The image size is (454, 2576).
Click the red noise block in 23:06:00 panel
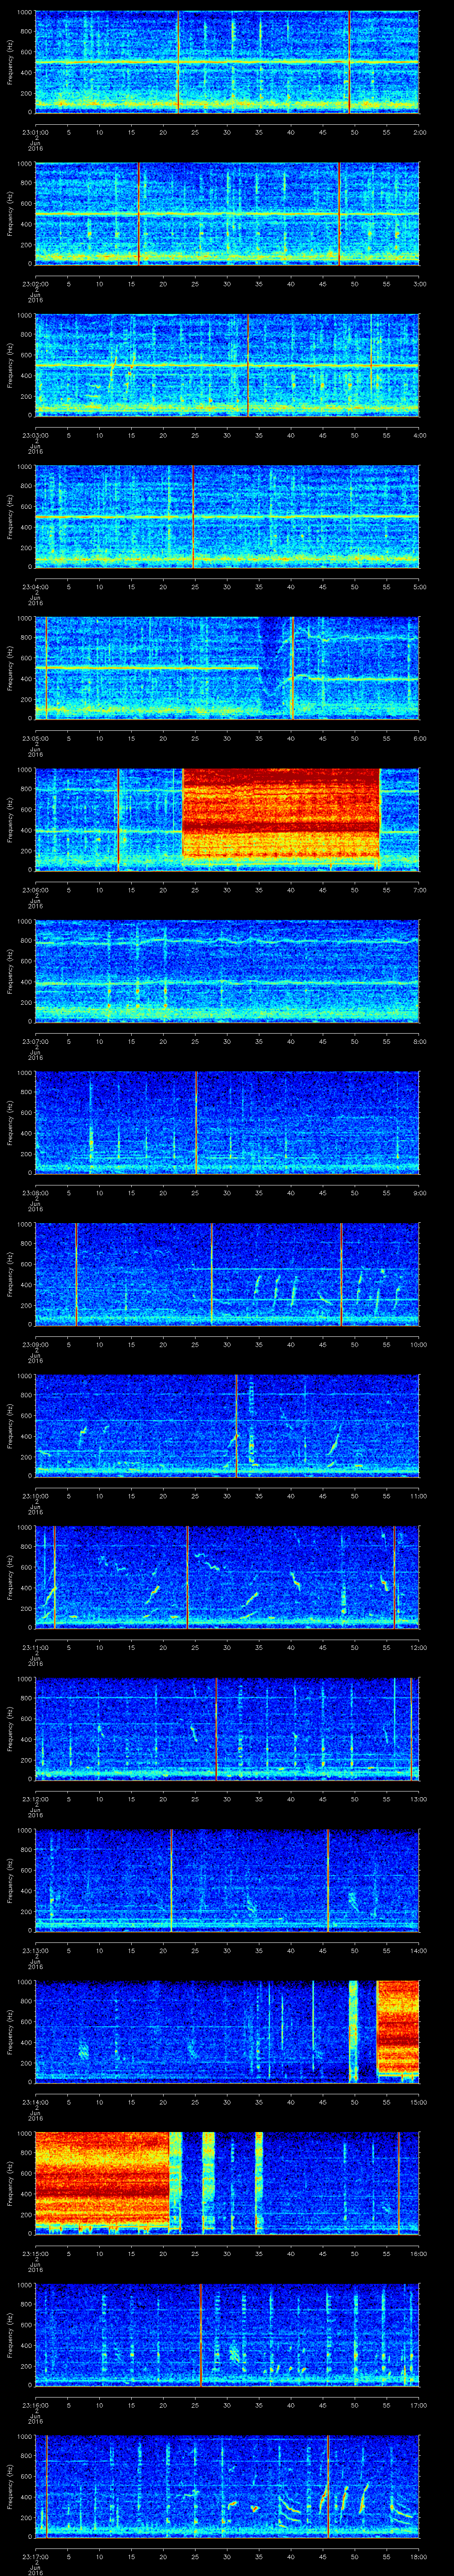pyautogui.click(x=282, y=814)
